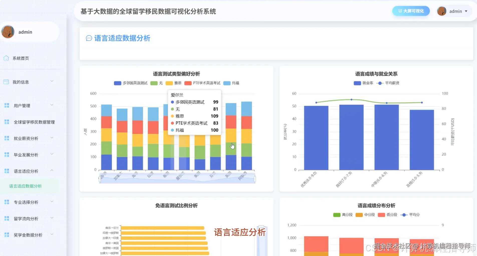The image size is (477, 256).
Task: Select the 就业薪资分析 sidebar icon
Action: tap(7, 138)
